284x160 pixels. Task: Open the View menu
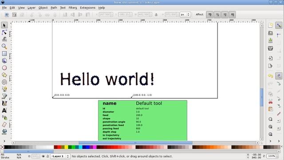21,8
